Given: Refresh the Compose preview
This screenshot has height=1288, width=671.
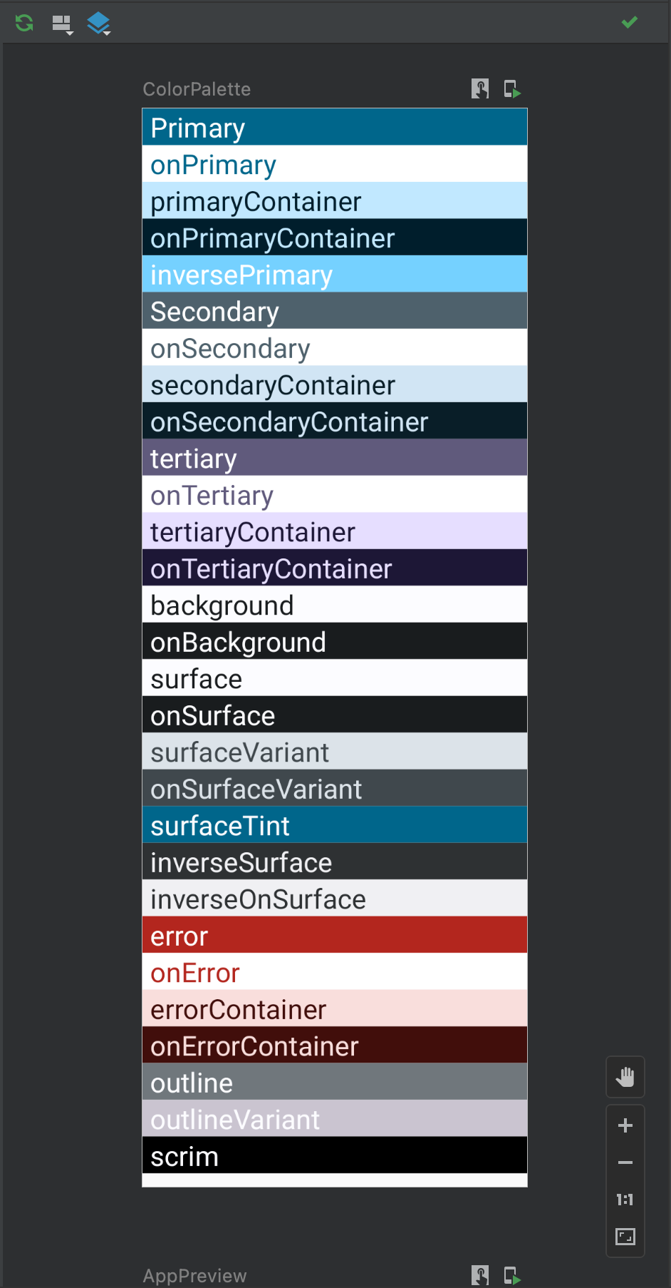Looking at the screenshot, I should pyautogui.click(x=24, y=22).
